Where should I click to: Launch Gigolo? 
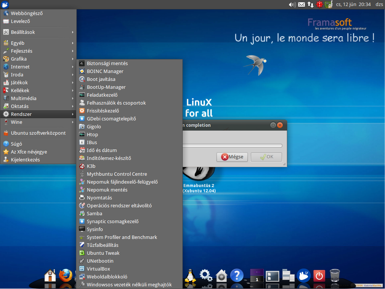(x=129, y=126)
